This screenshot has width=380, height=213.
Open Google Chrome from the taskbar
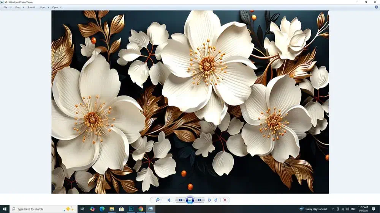[141, 209]
